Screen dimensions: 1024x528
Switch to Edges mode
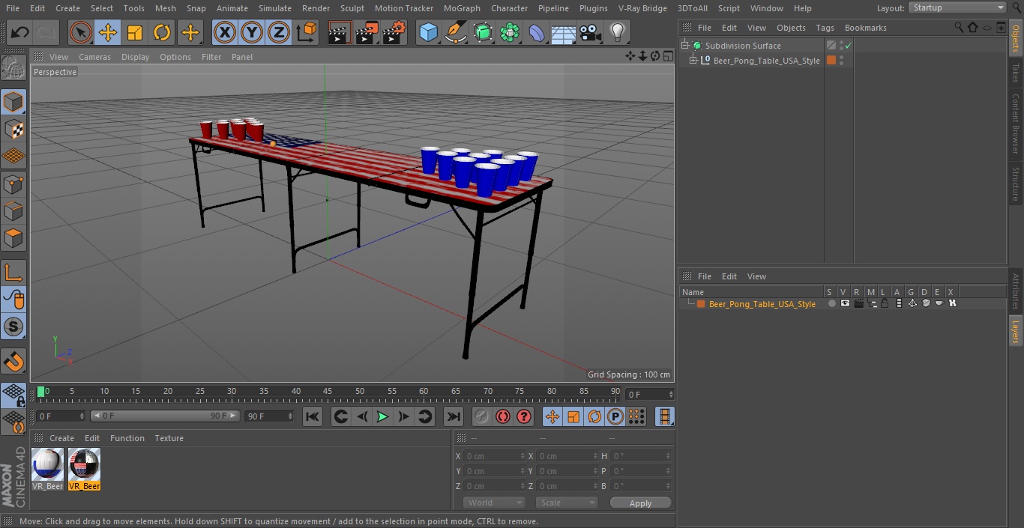(13, 211)
